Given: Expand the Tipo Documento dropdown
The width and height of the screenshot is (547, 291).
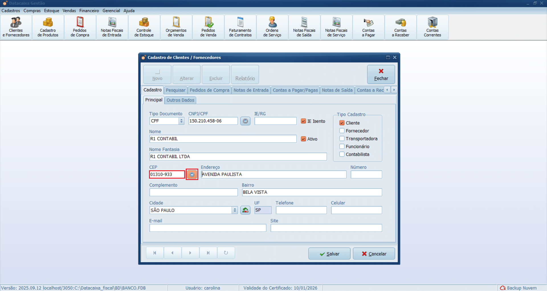Looking at the screenshot, I should pyautogui.click(x=181, y=121).
